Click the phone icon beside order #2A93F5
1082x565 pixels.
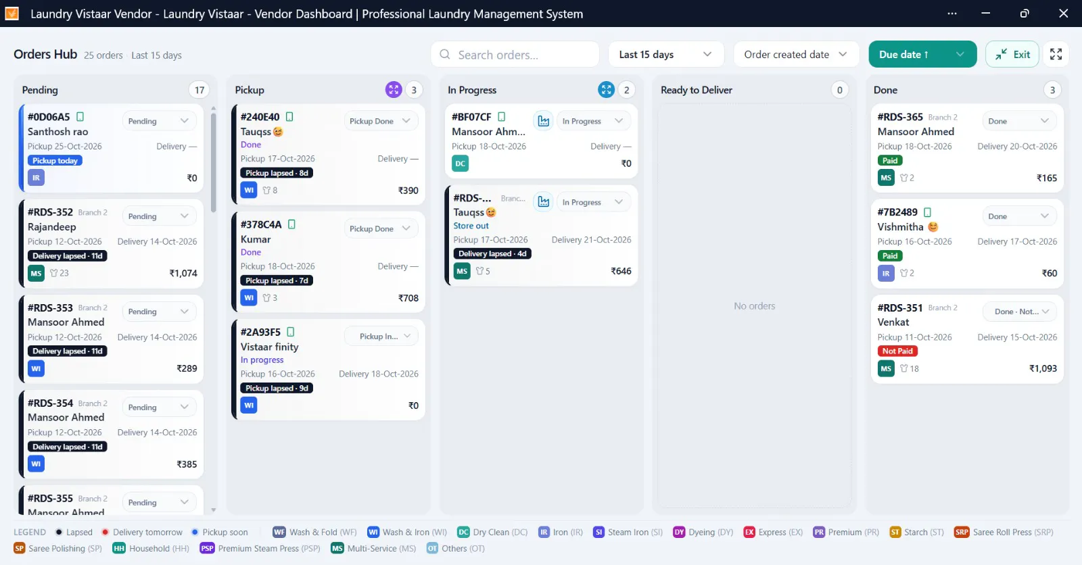pyautogui.click(x=291, y=332)
